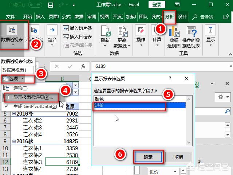Screen dimensions: 233x175
Task: Collapse the 2016秋 group
Action: coord(14,141)
